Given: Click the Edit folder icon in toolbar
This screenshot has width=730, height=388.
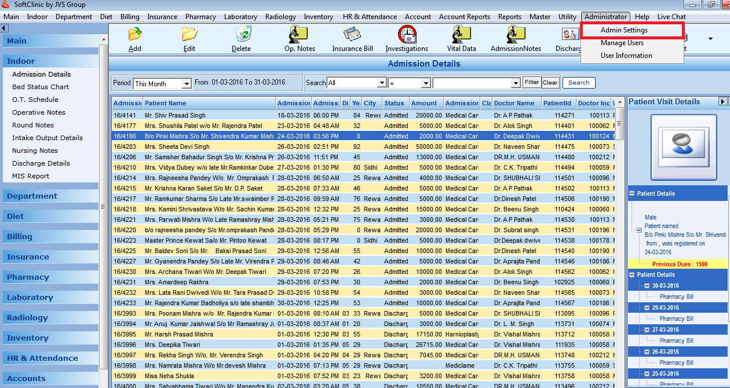Looking at the screenshot, I should (x=189, y=35).
